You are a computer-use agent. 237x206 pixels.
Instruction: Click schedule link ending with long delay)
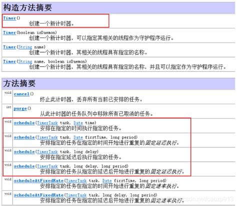tap(24, 152)
